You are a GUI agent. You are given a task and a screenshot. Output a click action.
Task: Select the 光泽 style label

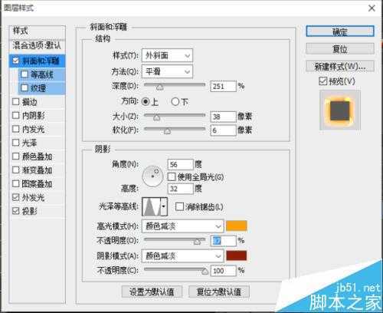point(30,143)
